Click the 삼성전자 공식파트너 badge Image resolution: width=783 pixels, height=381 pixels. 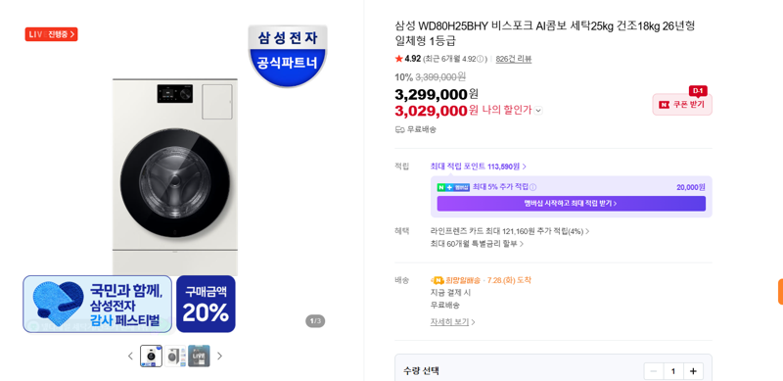tap(287, 55)
